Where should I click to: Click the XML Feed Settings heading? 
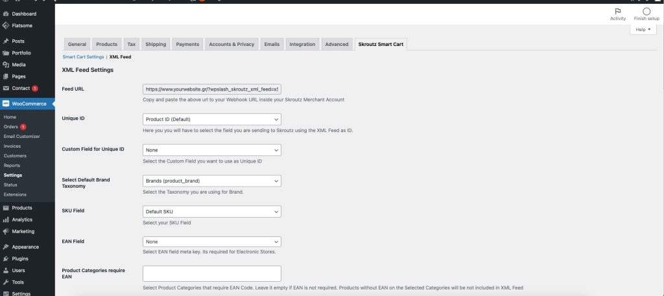coord(88,70)
